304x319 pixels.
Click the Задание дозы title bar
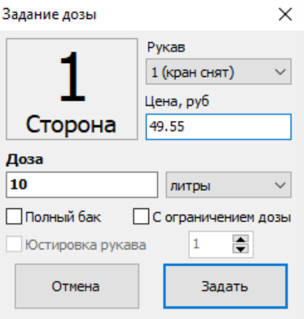tap(137, 15)
